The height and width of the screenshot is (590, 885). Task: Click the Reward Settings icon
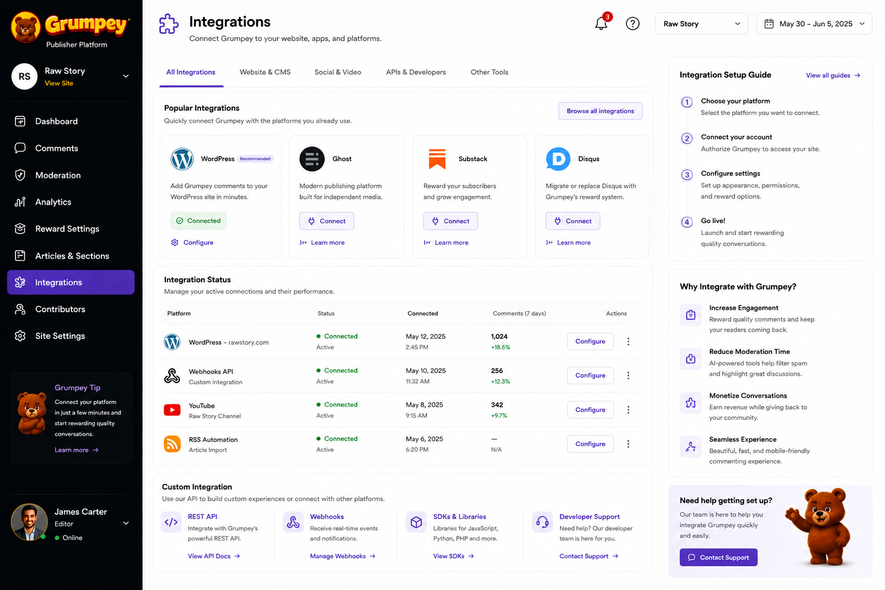(20, 229)
